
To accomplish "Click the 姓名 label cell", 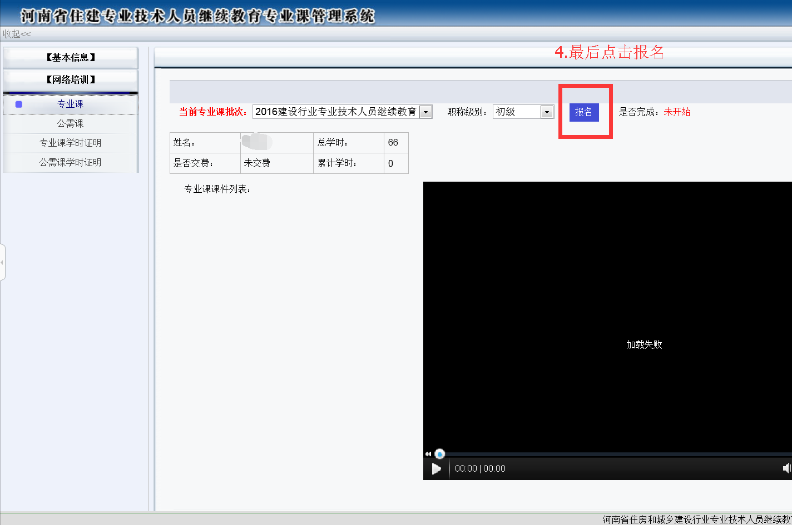I will pyautogui.click(x=205, y=143).
